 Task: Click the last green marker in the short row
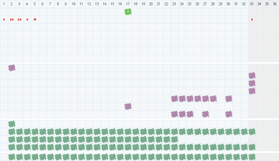[174, 139]
